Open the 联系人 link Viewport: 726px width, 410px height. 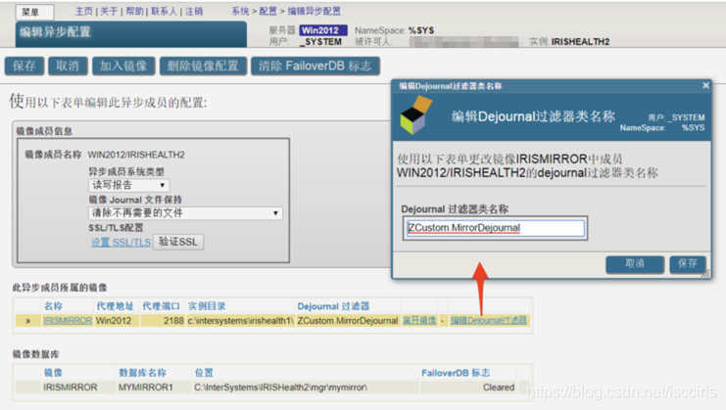pos(164,11)
